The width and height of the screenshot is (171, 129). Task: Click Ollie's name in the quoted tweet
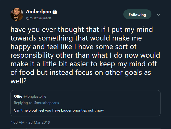18,96
